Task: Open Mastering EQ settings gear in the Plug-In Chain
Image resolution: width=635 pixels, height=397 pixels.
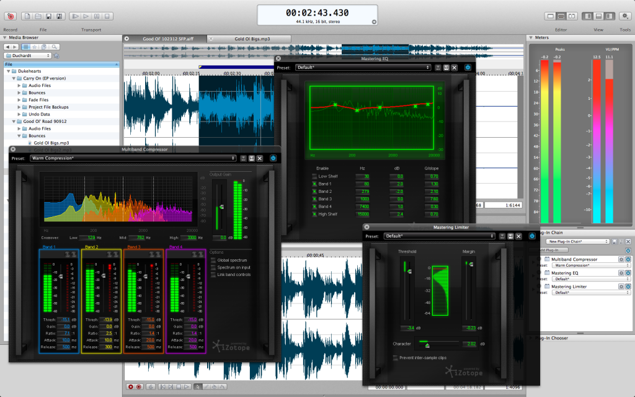Action: tap(621, 273)
